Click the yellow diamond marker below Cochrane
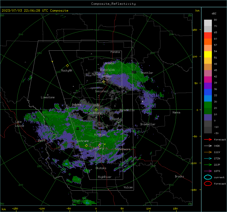The width and height of the screenshot is (227, 212). pyautogui.click(x=86, y=145)
